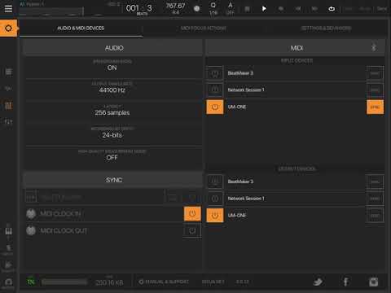Open the keyboard piano sidebar icon

(8, 231)
